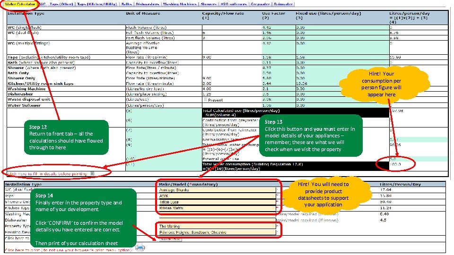This screenshot has width=454, height=255.
Task: Go to the H2O softeners tab
Action: pos(233,4)
